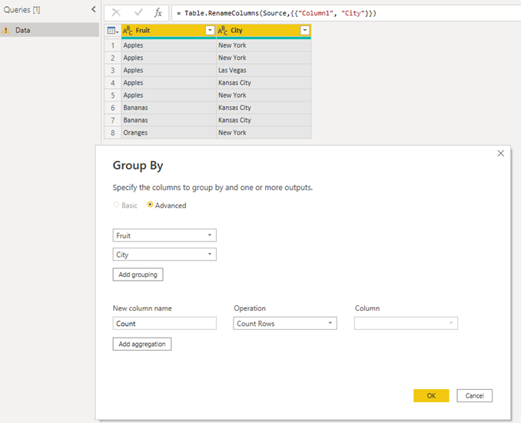Click the Kansas City cell in row 4
521x423 pixels.
(x=264, y=83)
